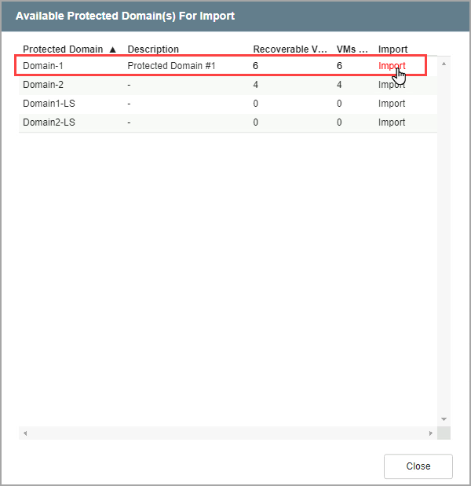Click the horizontal scrollbar left arrow
The width and height of the screenshot is (471, 486).
point(25,433)
